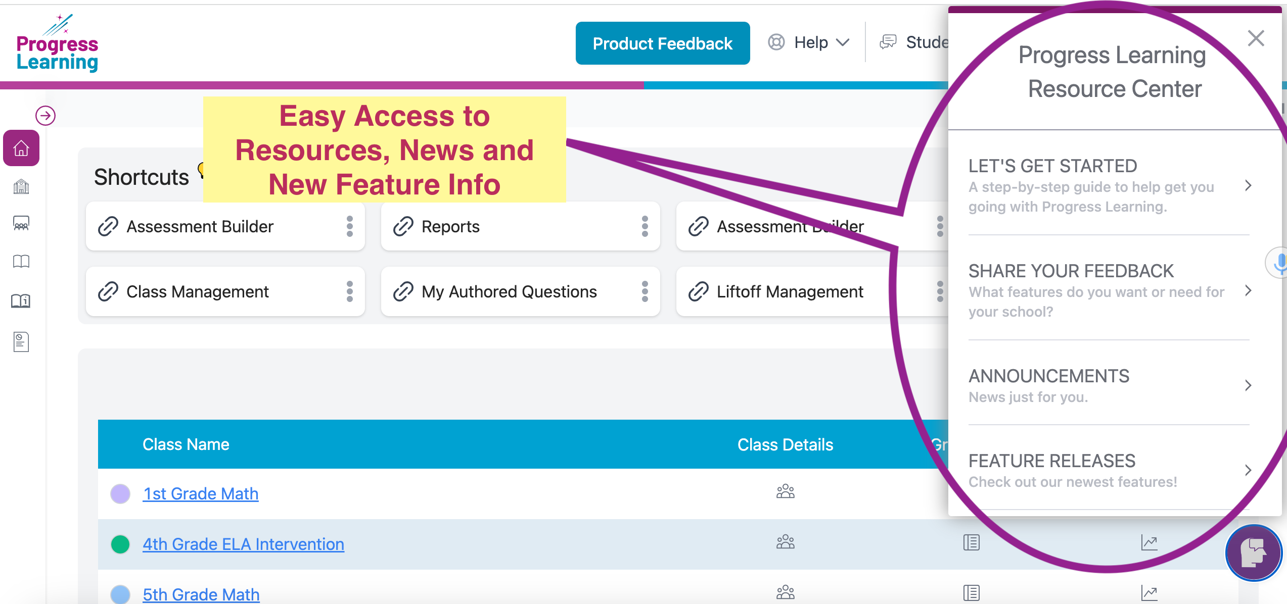This screenshot has width=1287, height=604.
Task: Click the link icon on Class Management shortcut
Action: 108,292
